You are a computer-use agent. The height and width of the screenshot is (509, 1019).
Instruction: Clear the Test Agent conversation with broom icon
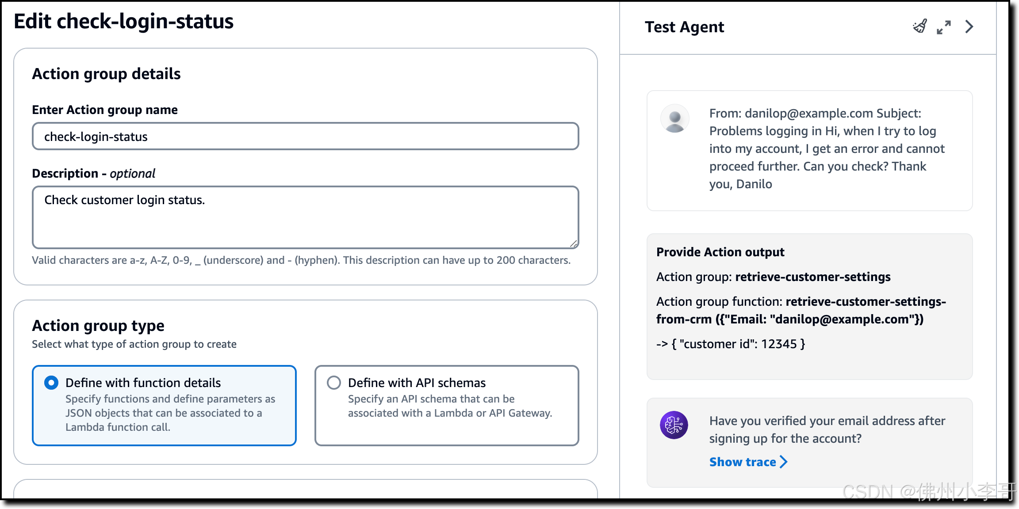point(920,27)
